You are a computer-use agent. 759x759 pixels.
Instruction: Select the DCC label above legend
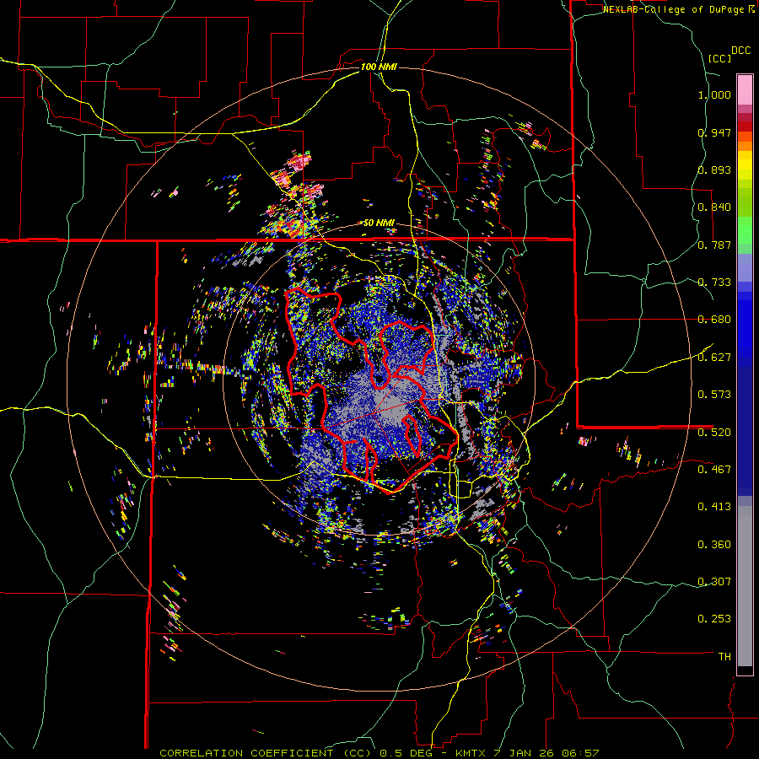coord(740,51)
